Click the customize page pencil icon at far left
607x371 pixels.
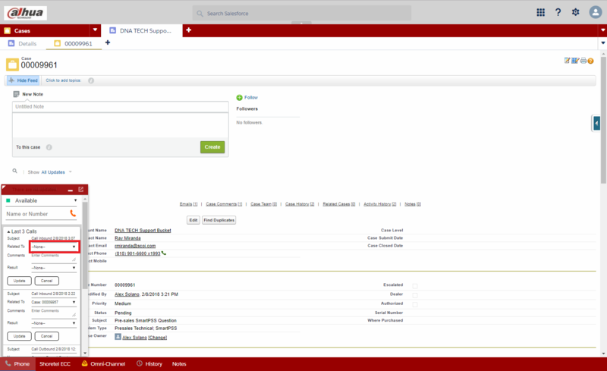[567, 61]
